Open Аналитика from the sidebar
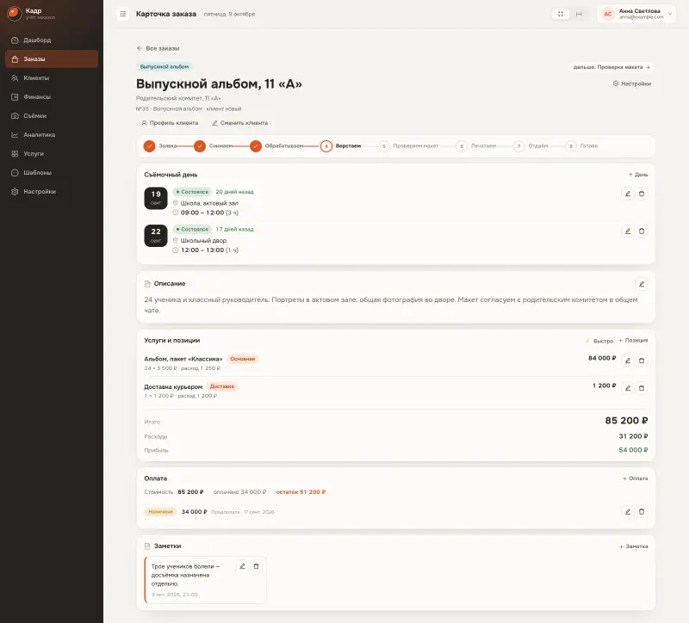Screen dimensions: 689x623 pyautogui.click(x=52, y=135)
